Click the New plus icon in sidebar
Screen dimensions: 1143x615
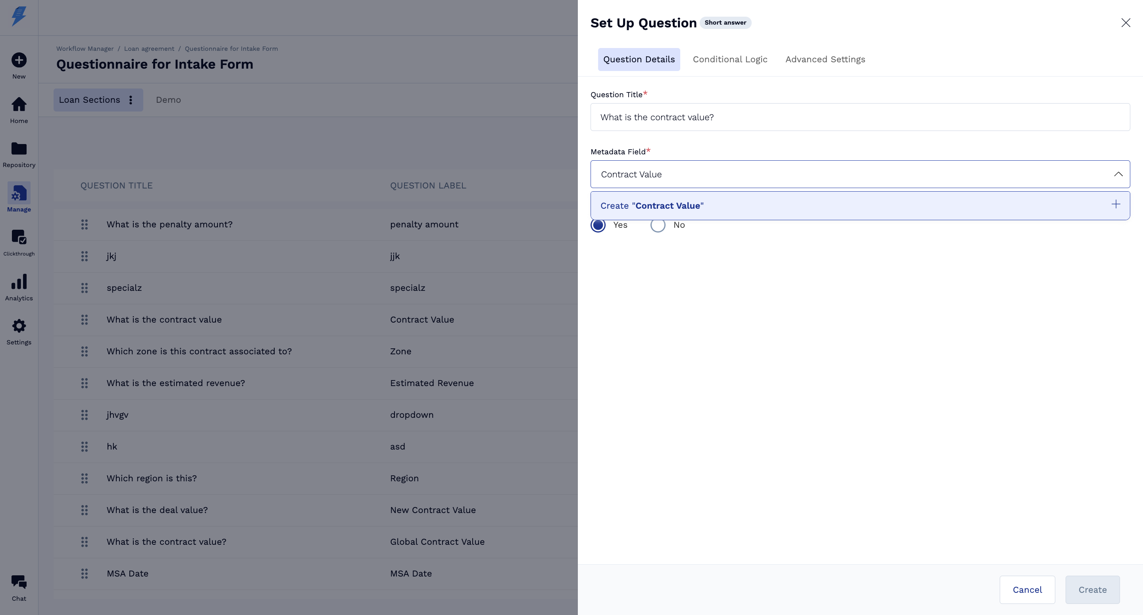[19, 60]
